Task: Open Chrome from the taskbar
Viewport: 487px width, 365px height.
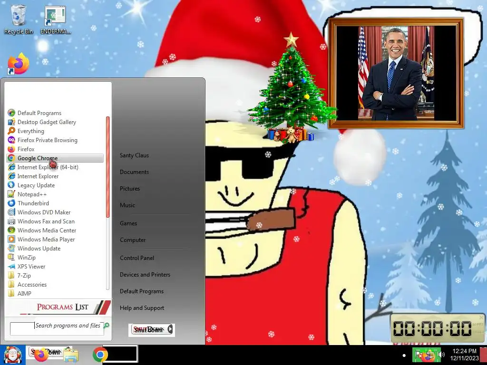Action: [100, 355]
